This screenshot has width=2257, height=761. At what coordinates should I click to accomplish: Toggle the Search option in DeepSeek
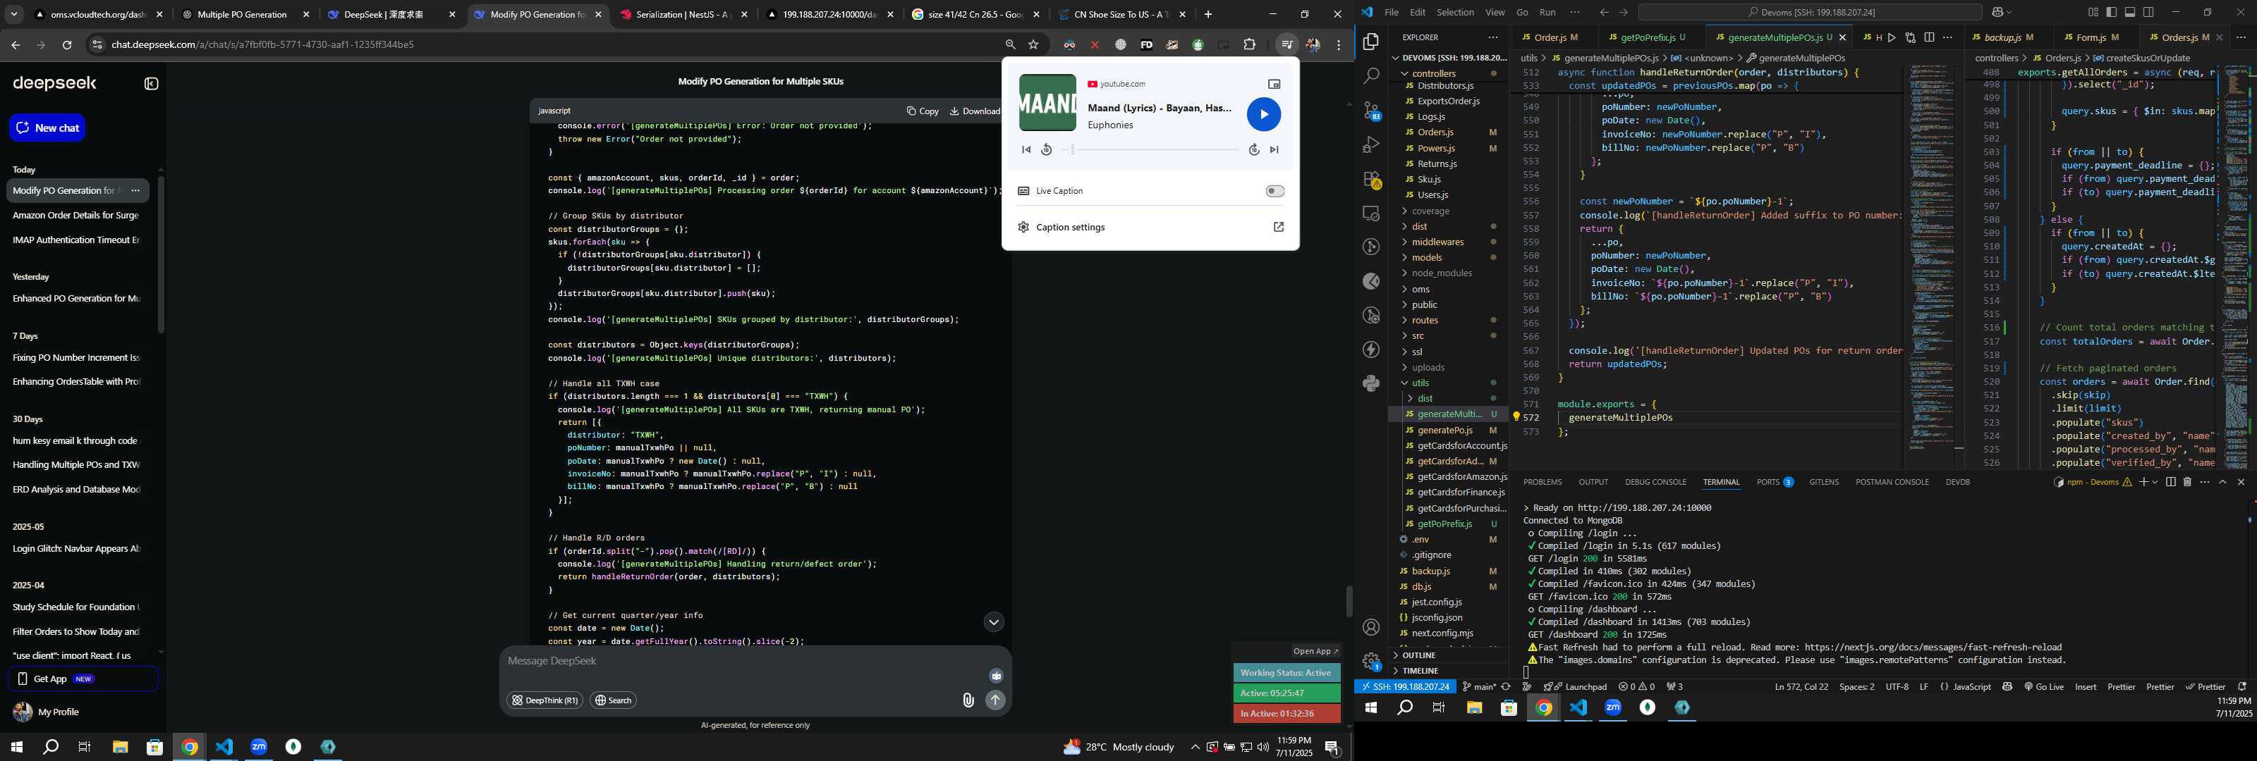[x=614, y=700]
